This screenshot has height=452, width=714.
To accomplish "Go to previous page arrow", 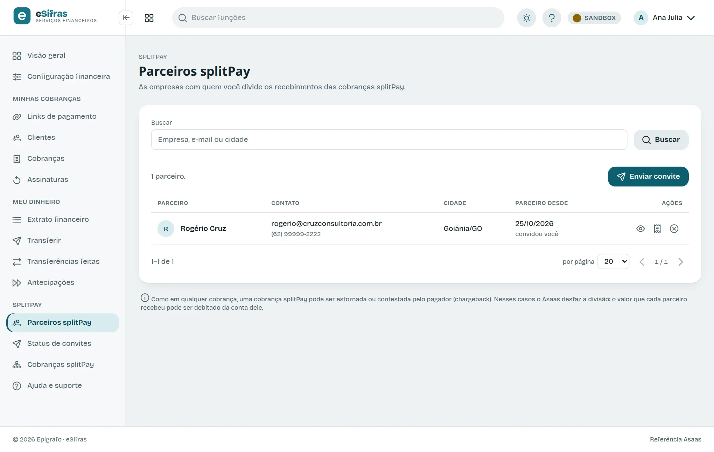I will click(642, 262).
